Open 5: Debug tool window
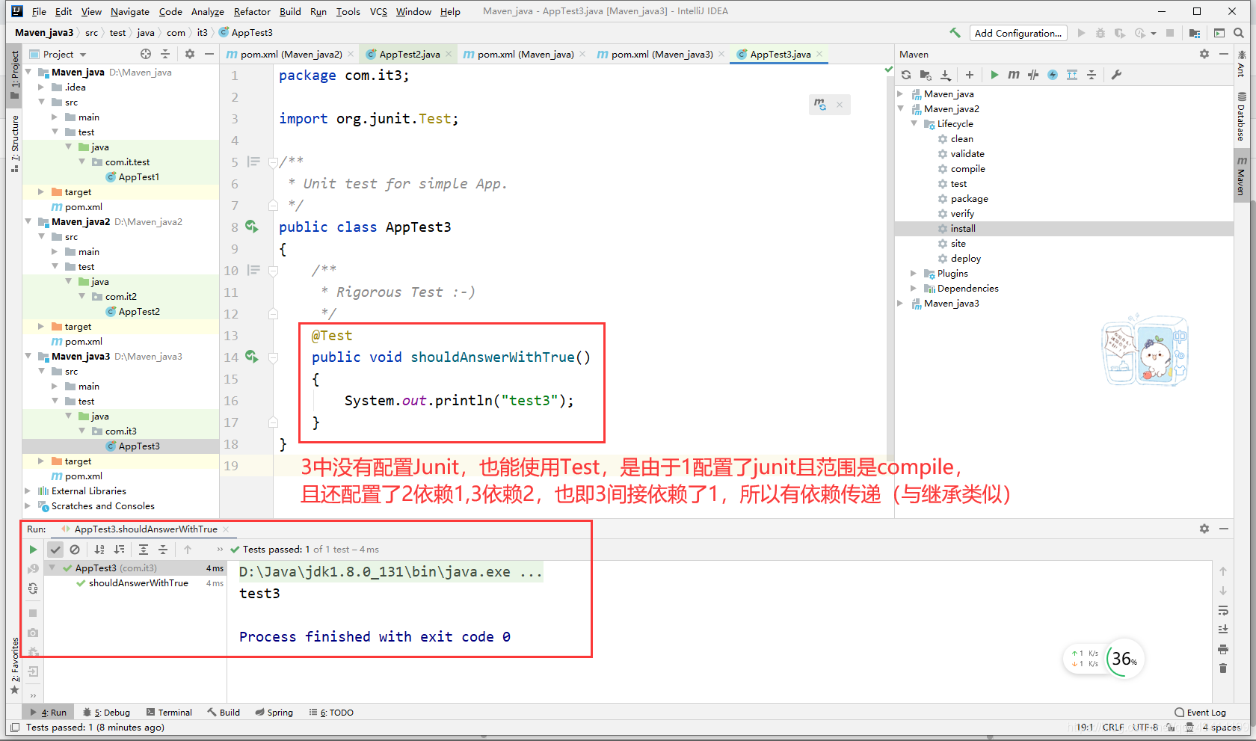 pos(107,713)
